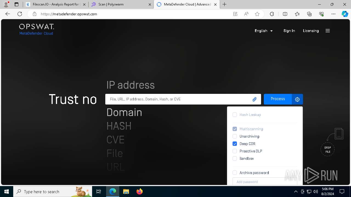
Task: Open Collections icon
Action: click(309, 14)
